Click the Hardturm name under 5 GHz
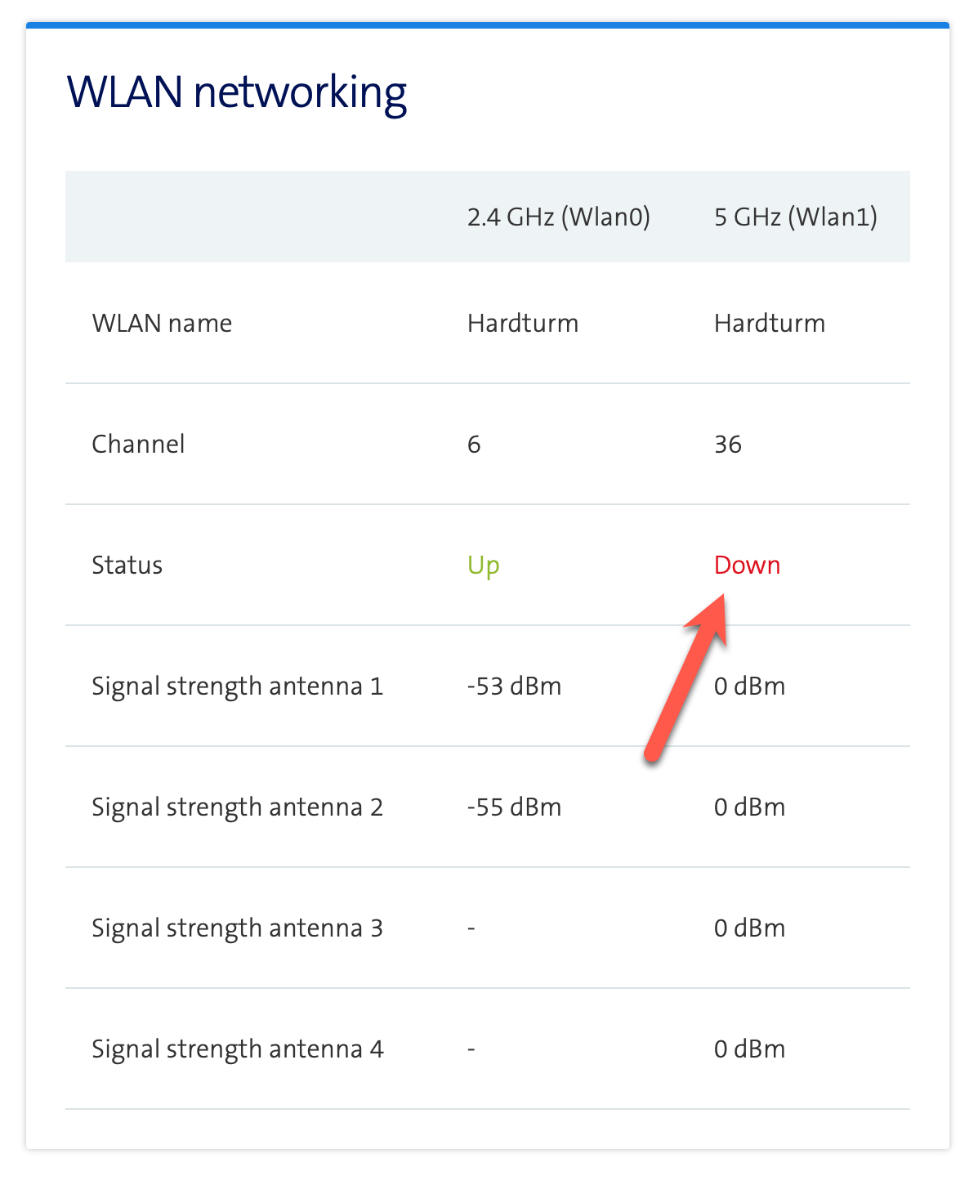This screenshot has width=969, height=1203. [769, 323]
